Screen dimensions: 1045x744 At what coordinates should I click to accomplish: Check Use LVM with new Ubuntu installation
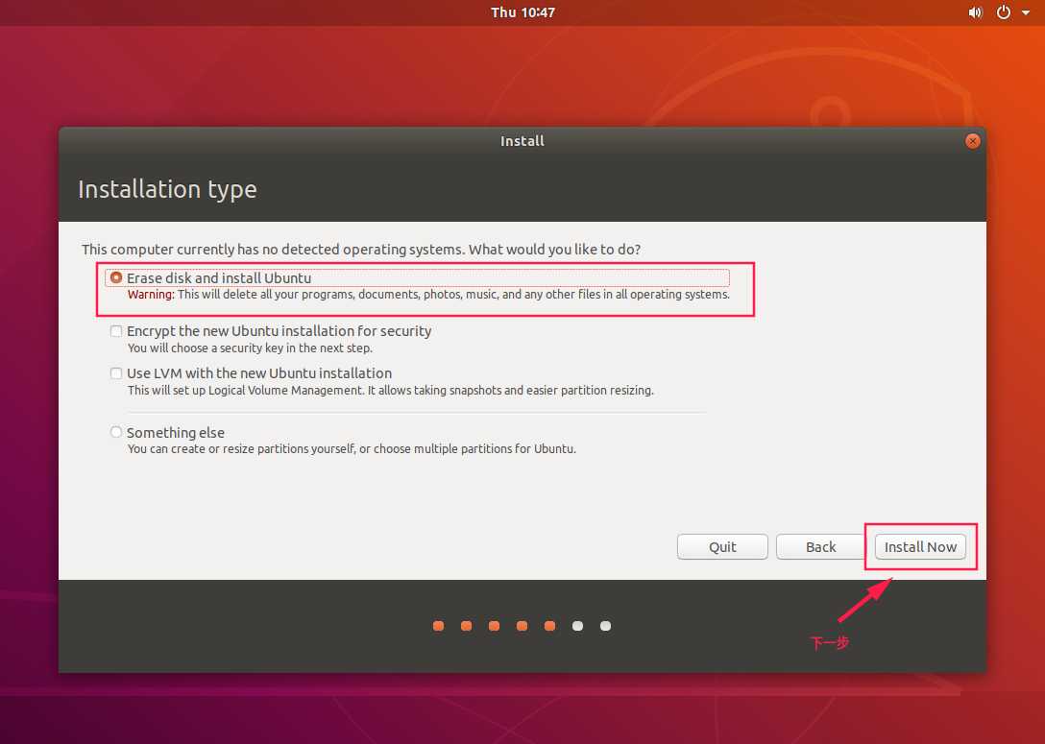pos(116,373)
